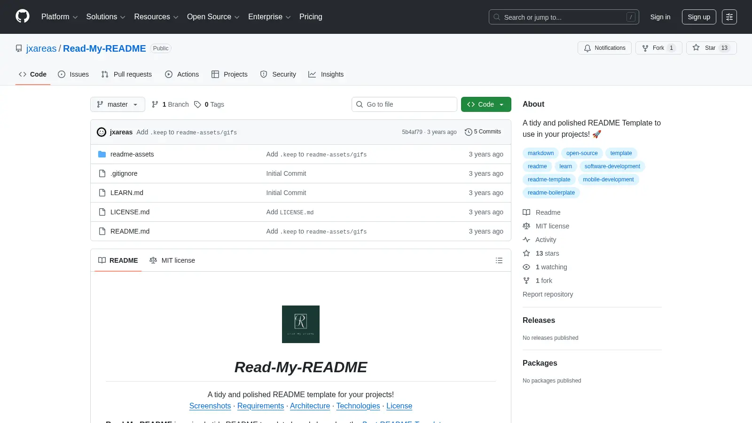752x423 pixels.
Task: Click the Sign up button
Action: pyautogui.click(x=699, y=17)
